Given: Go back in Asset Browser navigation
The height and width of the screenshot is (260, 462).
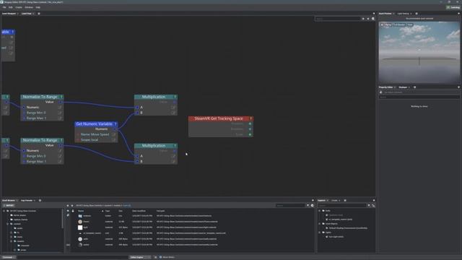Looking at the screenshot, I should click(67, 205).
